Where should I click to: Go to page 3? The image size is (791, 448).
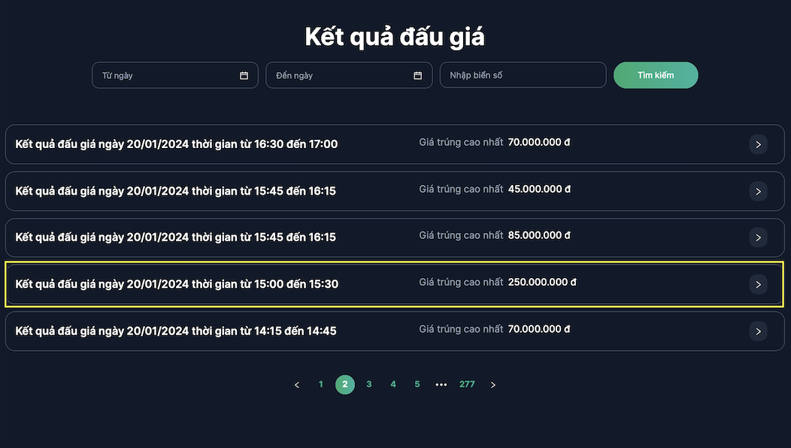point(369,385)
